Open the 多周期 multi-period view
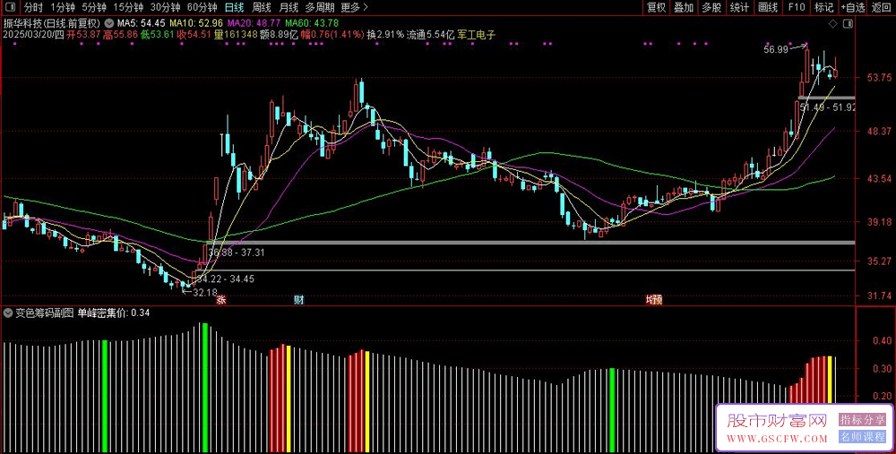 [319, 7]
